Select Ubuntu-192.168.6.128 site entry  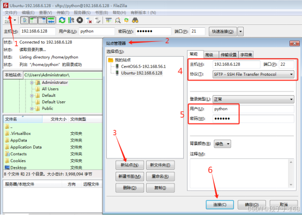pos(142,73)
